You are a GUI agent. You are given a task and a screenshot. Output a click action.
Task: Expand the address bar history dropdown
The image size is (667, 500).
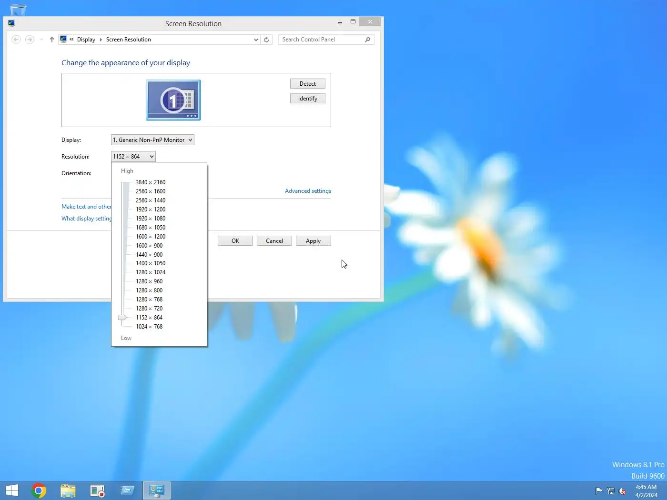(x=256, y=40)
